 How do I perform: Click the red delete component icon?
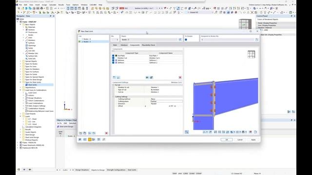click(180, 77)
